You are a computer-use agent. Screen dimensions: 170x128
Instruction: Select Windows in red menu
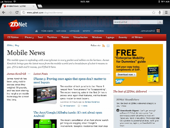pos(97,38)
